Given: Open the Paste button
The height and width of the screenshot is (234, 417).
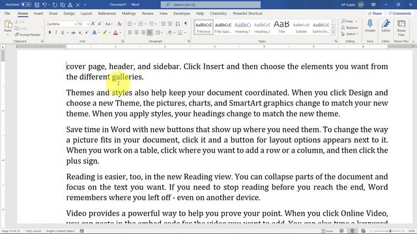Looking at the screenshot, I should [8, 27].
